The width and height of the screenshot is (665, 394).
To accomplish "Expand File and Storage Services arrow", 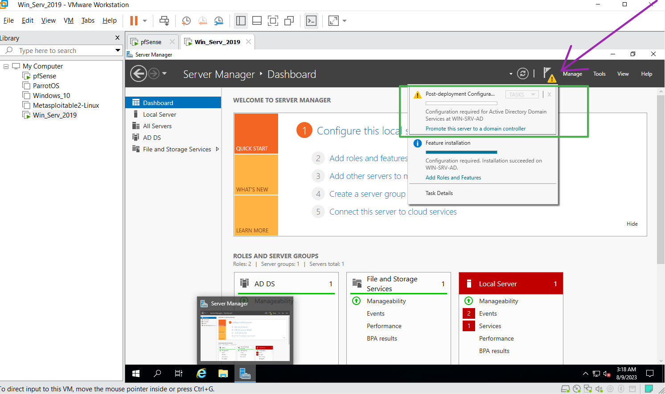I will click(218, 149).
